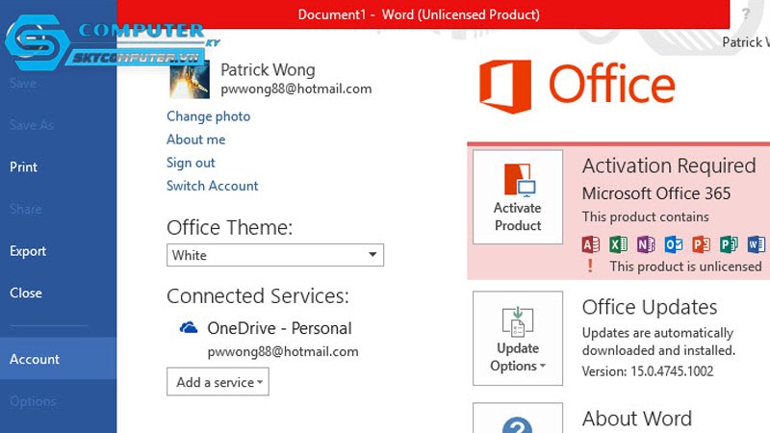Viewport: 770px width, 433px height.
Task: Select Save As in the backstage menu
Action: point(32,125)
